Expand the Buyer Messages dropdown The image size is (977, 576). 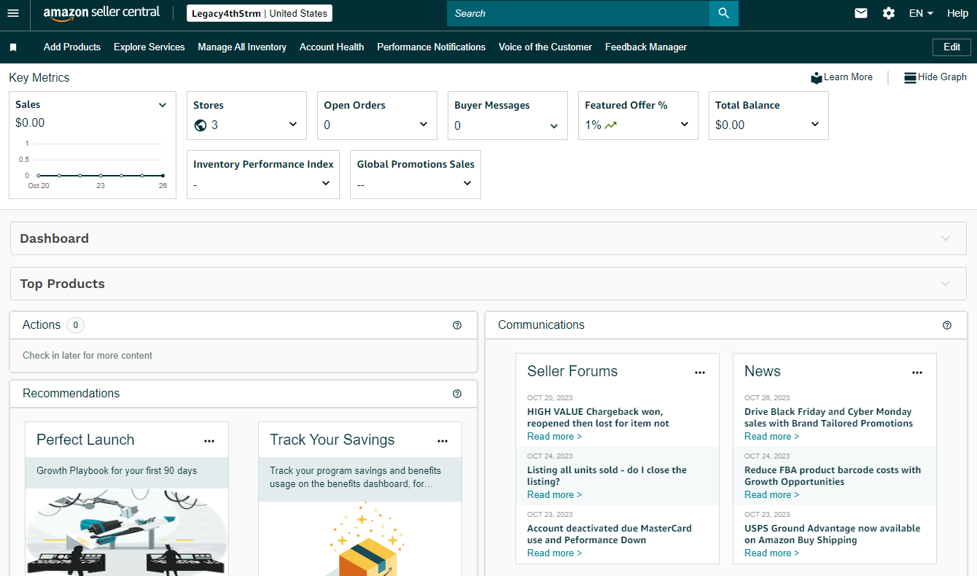[554, 125]
